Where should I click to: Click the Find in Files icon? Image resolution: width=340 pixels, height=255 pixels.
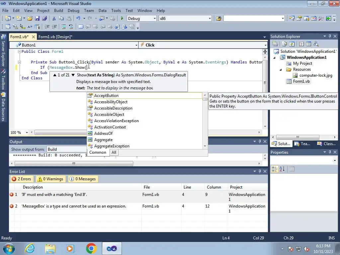[218, 19]
